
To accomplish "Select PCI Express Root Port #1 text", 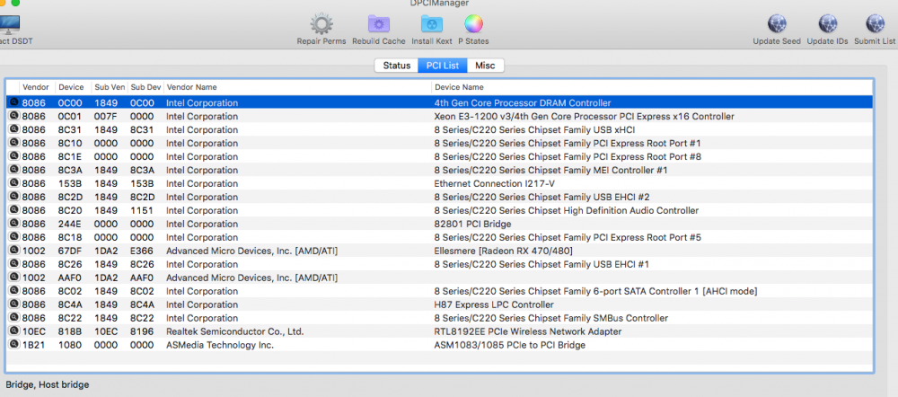I will pyautogui.click(x=567, y=143).
